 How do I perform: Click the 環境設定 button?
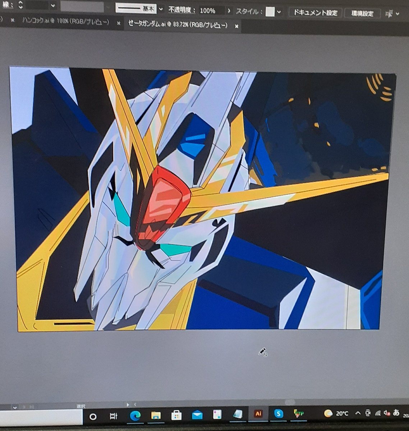pyautogui.click(x=362, y=14)
